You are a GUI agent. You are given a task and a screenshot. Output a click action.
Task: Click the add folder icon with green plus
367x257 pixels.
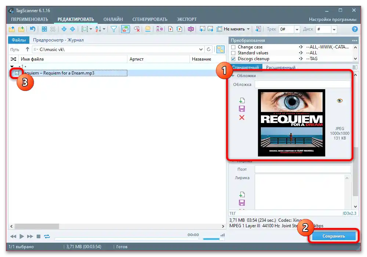(21, 29)
